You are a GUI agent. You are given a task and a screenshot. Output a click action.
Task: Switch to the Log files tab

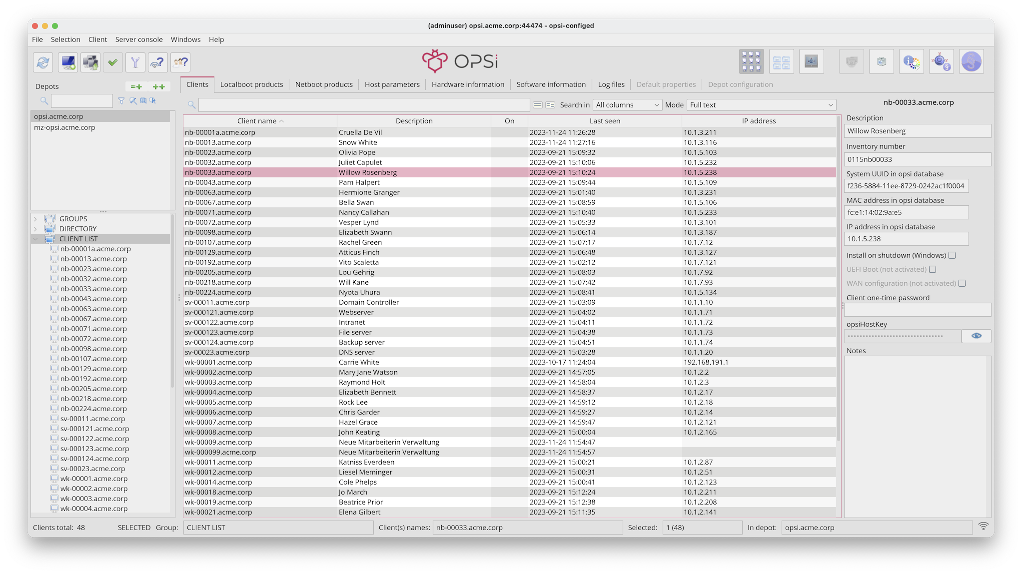click(611, 84)
